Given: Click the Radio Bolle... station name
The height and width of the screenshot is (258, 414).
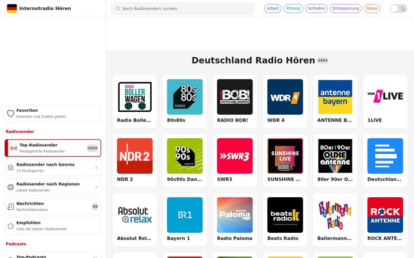Looking at the screenshot, I should point(134,120).
